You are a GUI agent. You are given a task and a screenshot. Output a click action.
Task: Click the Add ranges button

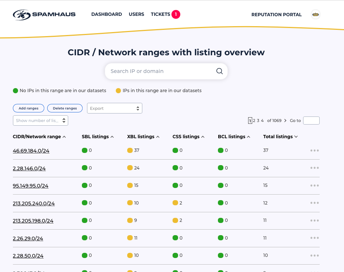[x=28, y=108]
